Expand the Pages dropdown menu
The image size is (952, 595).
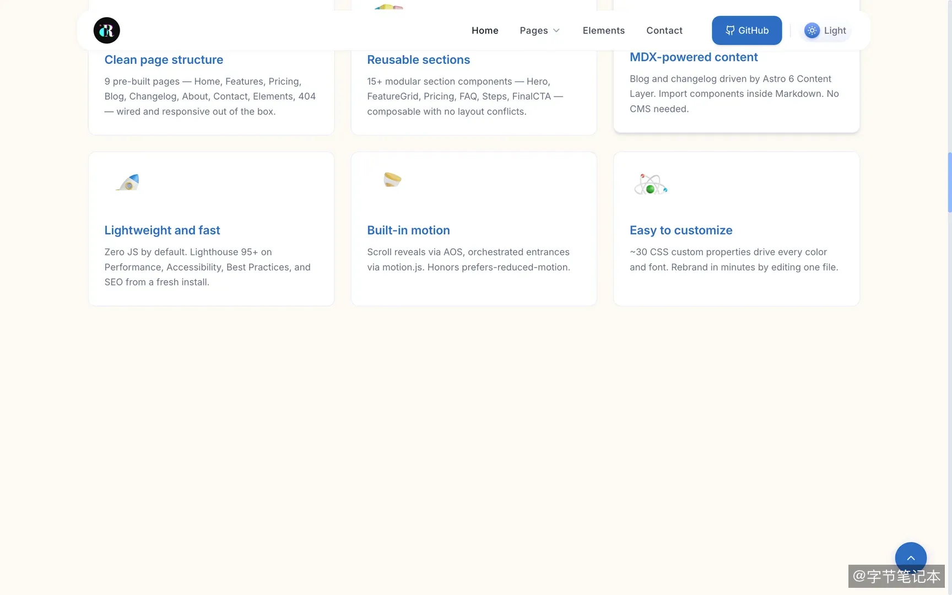pos(539,30)
